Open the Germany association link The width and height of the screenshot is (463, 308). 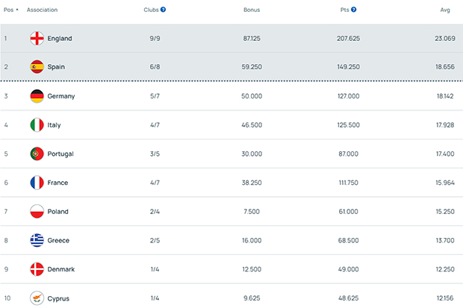coord(61,96)
